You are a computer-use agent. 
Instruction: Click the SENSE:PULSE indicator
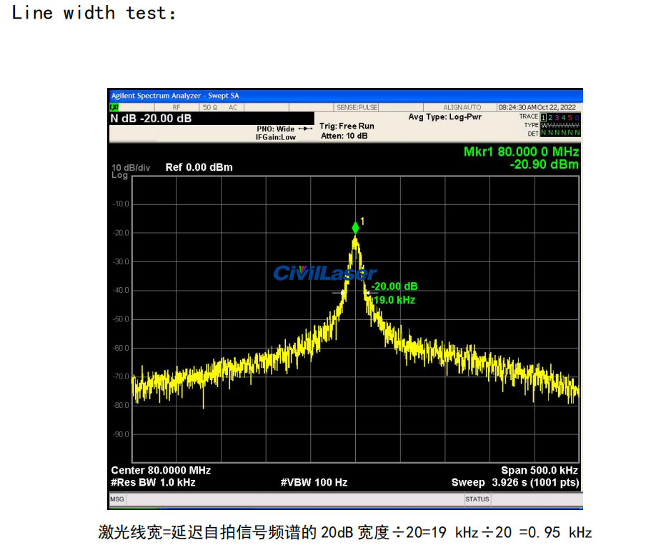tap(357, 107)
